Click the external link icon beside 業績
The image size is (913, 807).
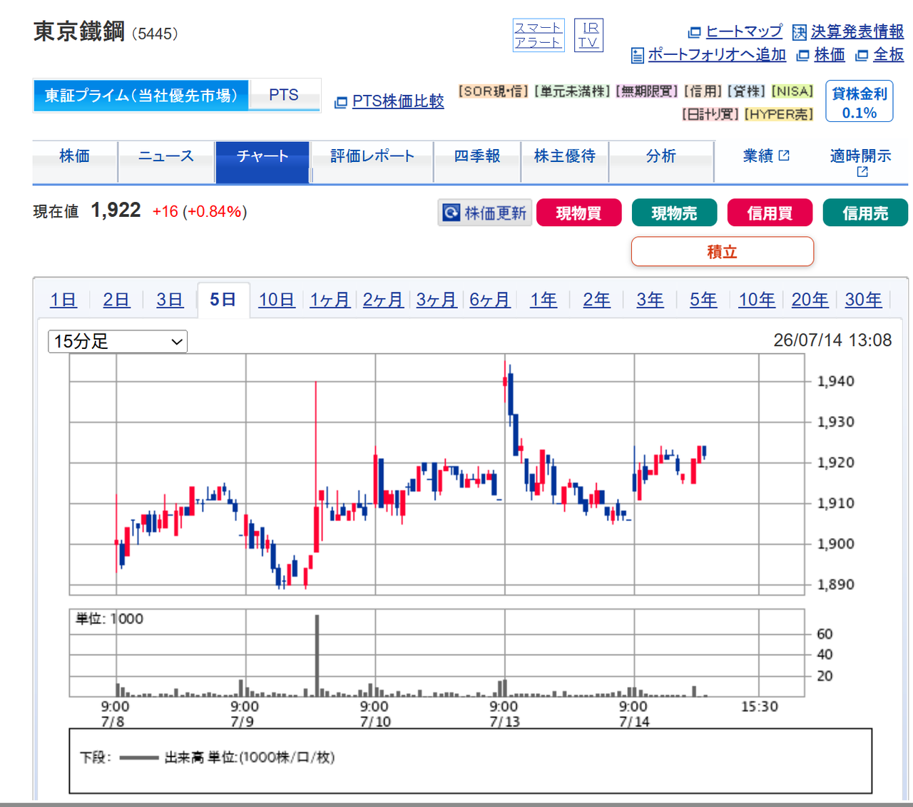pyautogui.click(x=784, y=156)
